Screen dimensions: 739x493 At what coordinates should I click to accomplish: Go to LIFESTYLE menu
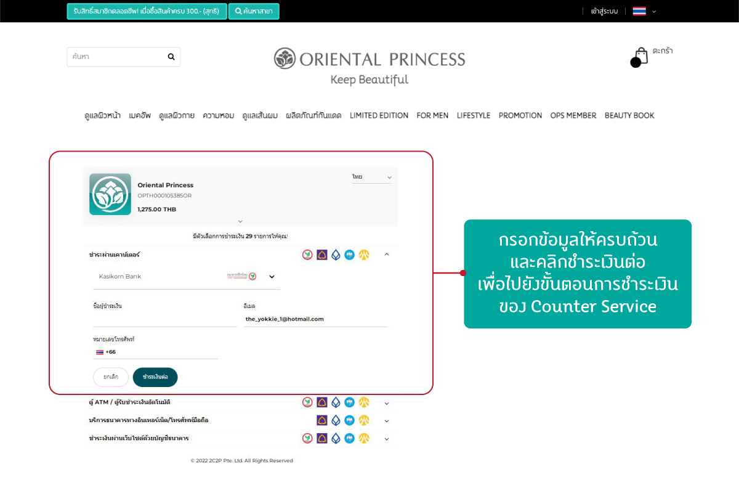click(x=474, y=115)
